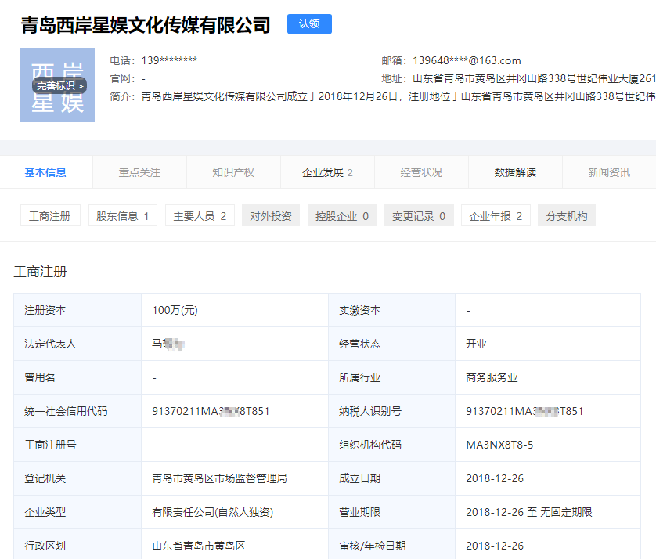
Task: Switch to the 基本信息 tab
Action: tap(45, 172)
